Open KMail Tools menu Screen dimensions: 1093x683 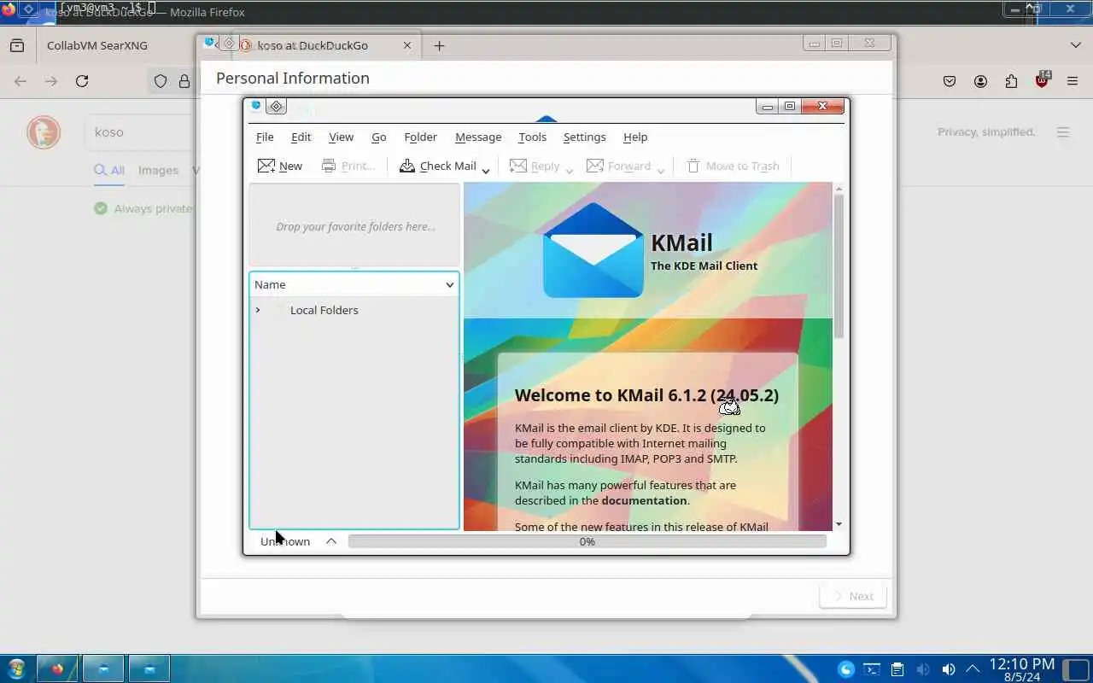coord(532,137)
